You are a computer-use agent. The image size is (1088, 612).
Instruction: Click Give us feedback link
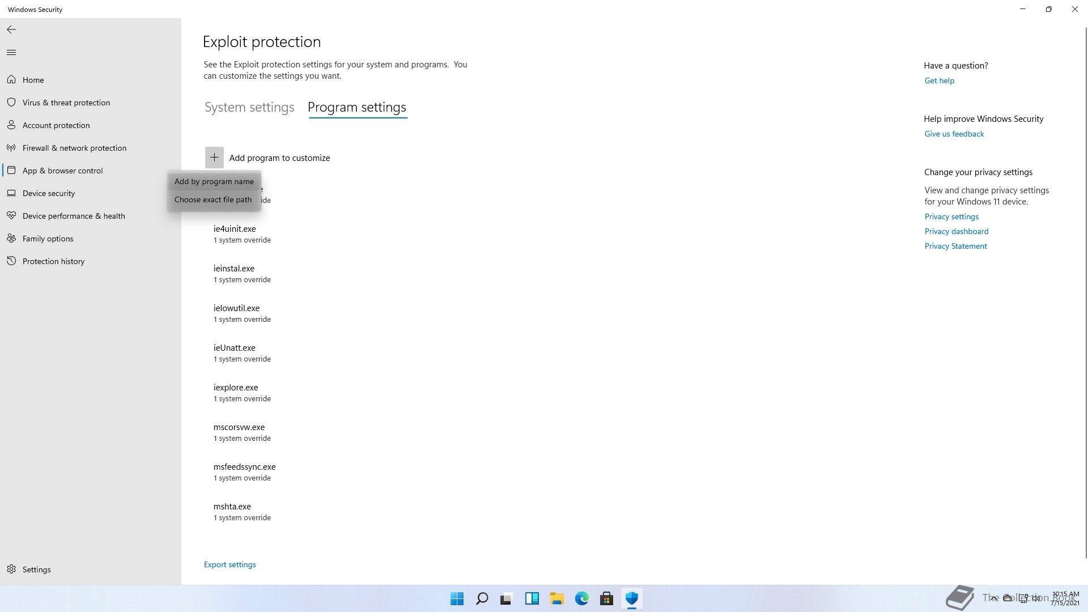(x=954, y=134)
